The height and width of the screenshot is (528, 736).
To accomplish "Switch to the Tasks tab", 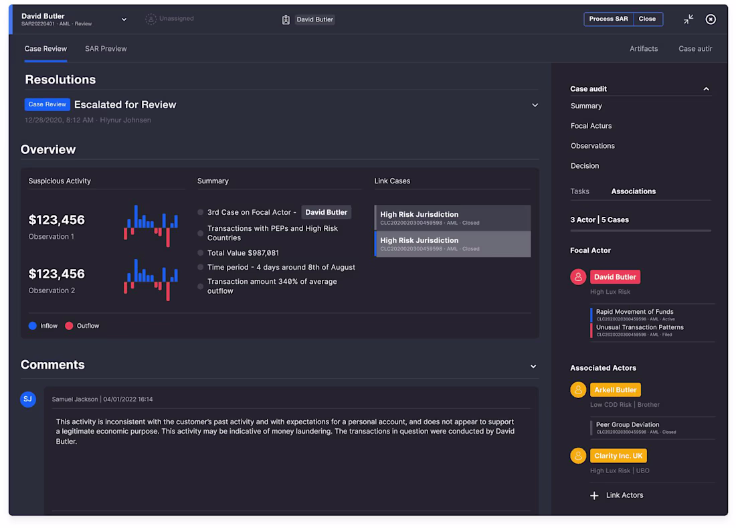I will point(579,191).
